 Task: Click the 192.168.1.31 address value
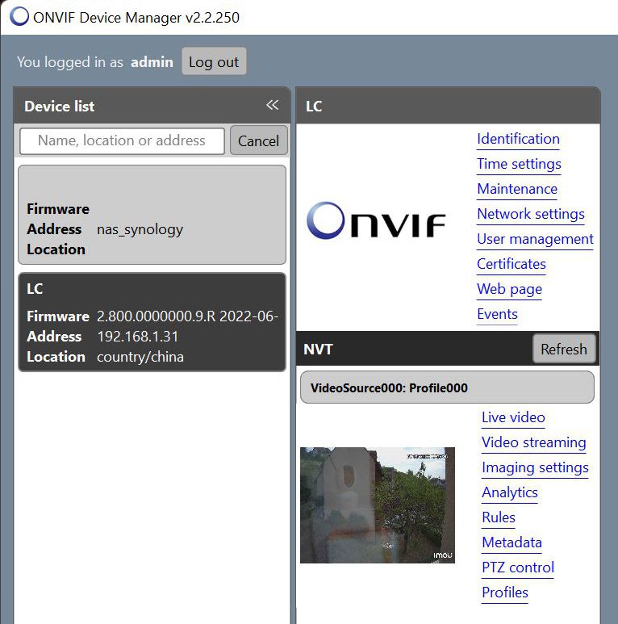coord(138,337)
